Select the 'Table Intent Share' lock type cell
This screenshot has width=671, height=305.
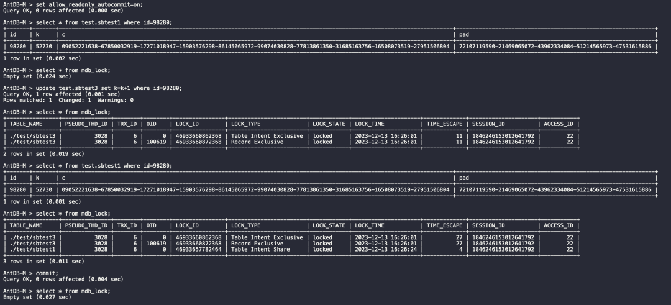(x=260, y=249)
